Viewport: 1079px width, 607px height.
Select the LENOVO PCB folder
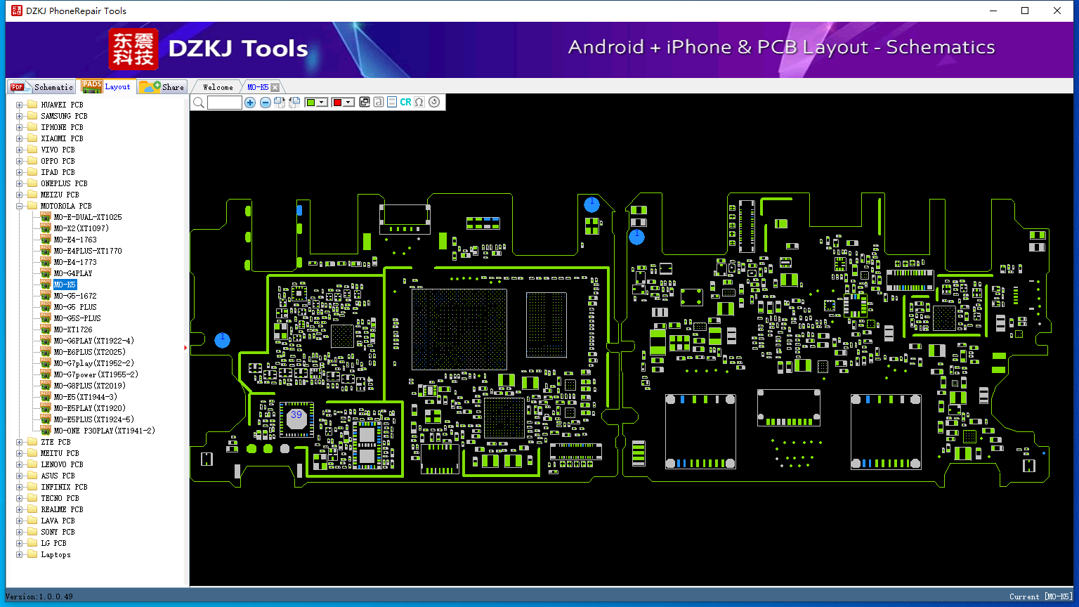point(62,464)
